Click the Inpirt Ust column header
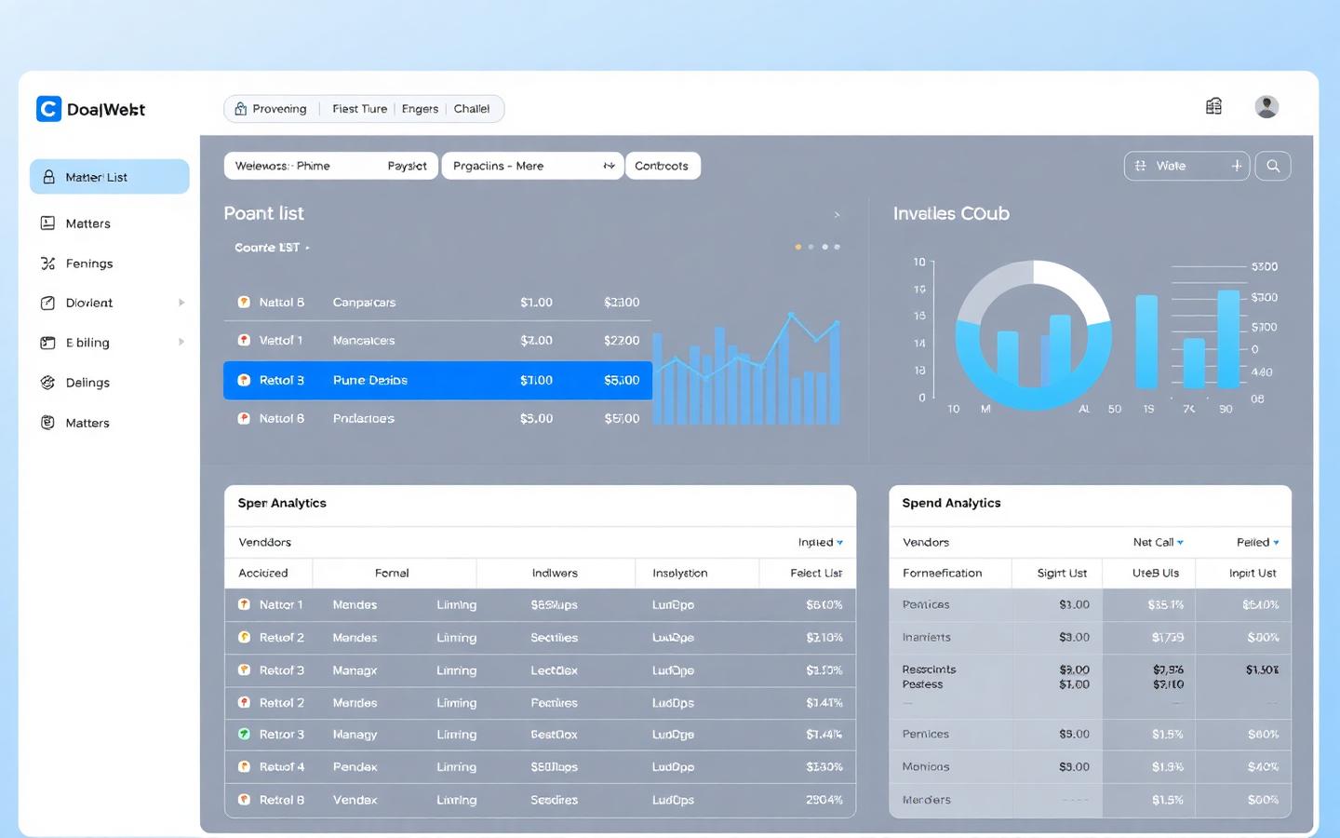 (x=1253, y=573)
